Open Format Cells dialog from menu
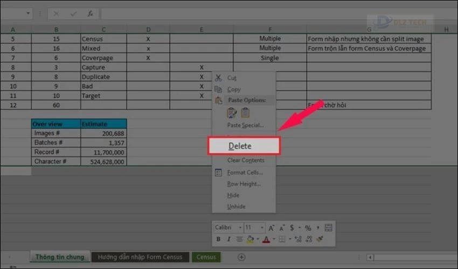The image size is (458, 269). (244, 172)
